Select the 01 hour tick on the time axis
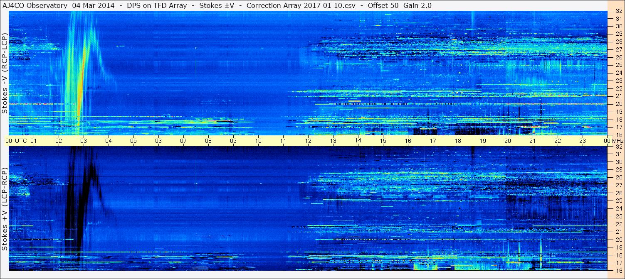The height and width of the screenshot is (279, 625). coord(34,141)
